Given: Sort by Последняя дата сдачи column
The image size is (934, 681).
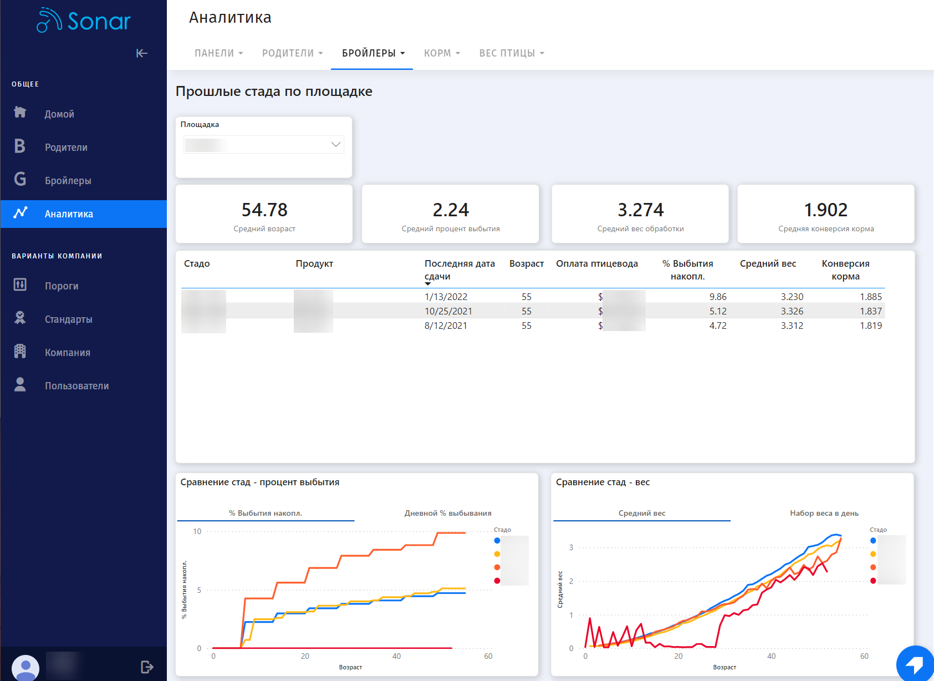Looking at the screenshot, I should tap(460, 270).
